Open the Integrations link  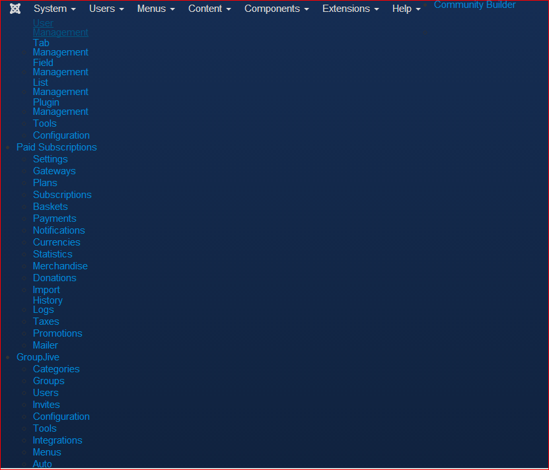tap(57, 440)
